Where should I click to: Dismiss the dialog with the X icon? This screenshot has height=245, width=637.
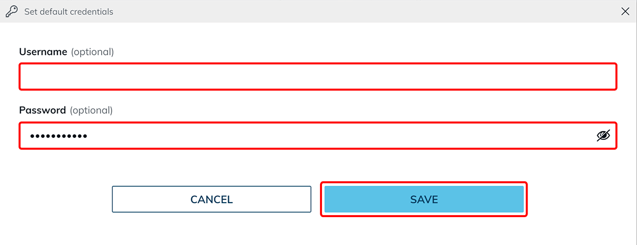pyautogui.click(x=626, y=11)
